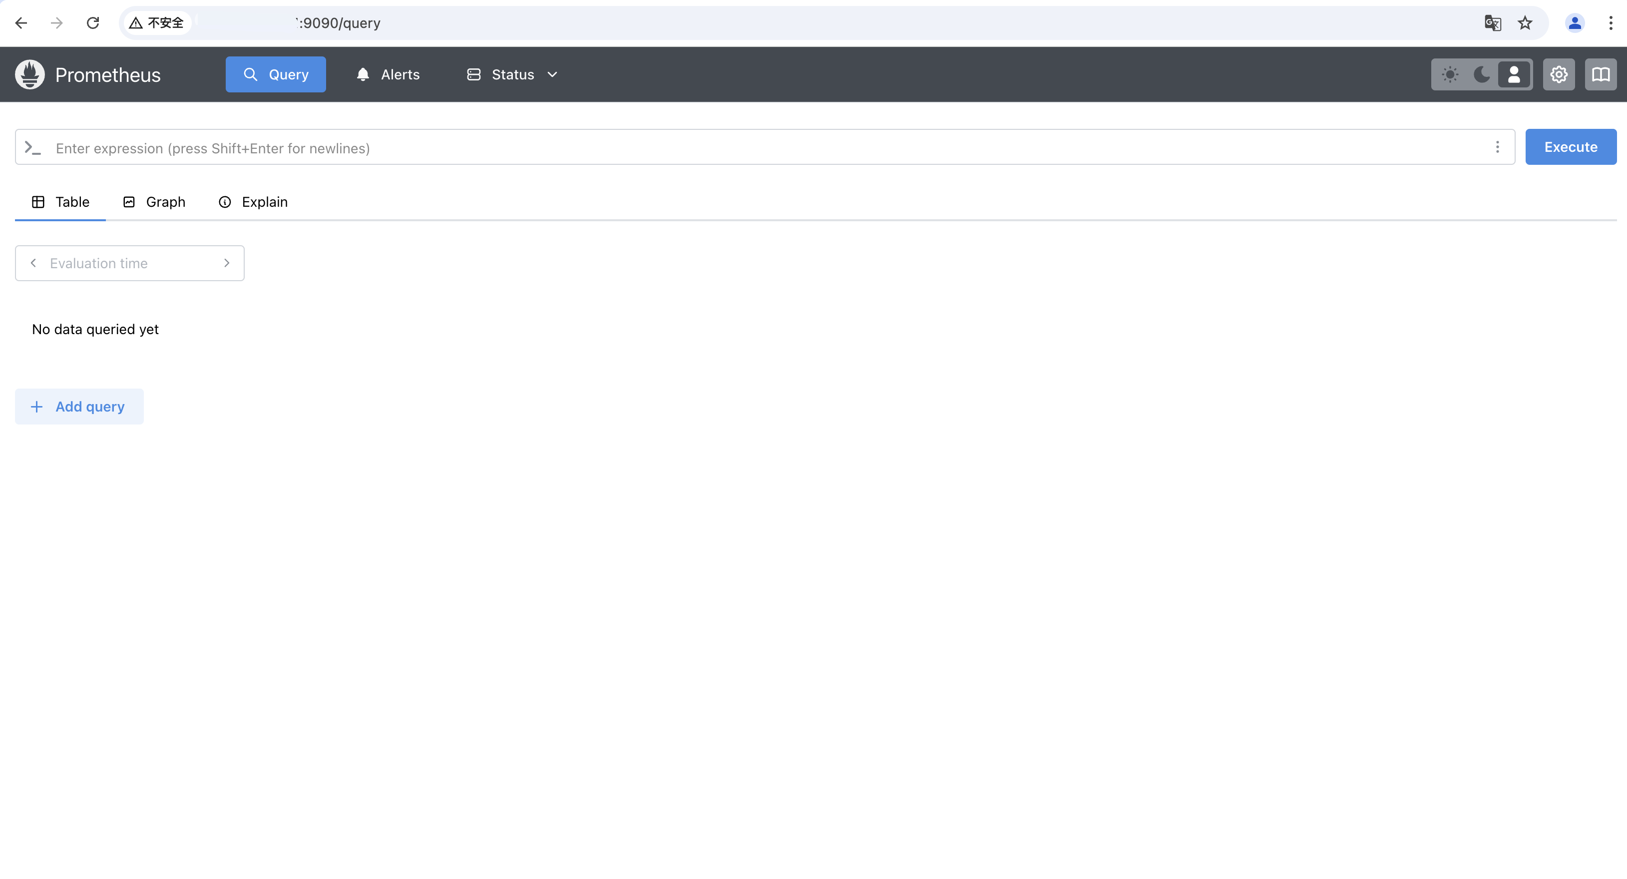Open the Alerts page
Viewport: 1627px width, 879px height.
[x=388, y=74]
